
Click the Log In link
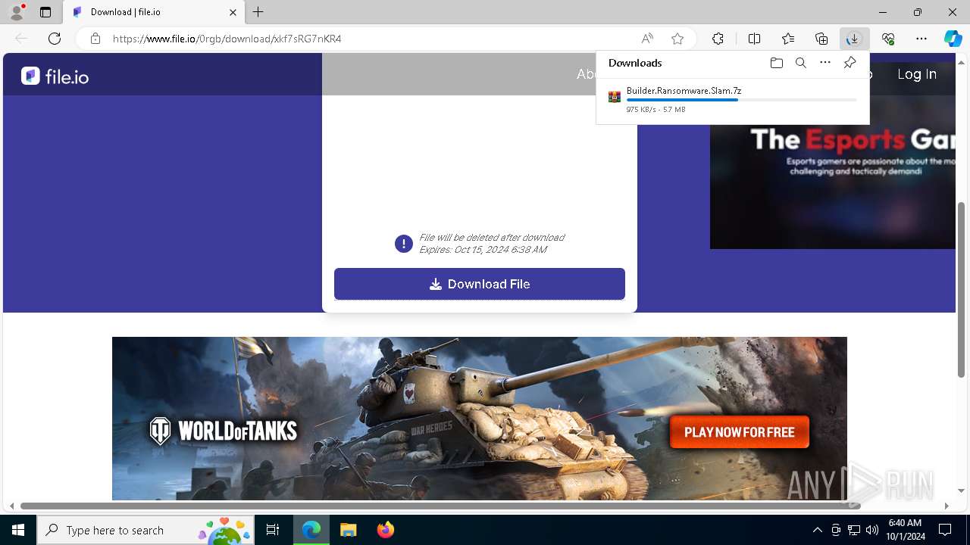(x=917, y=74)
